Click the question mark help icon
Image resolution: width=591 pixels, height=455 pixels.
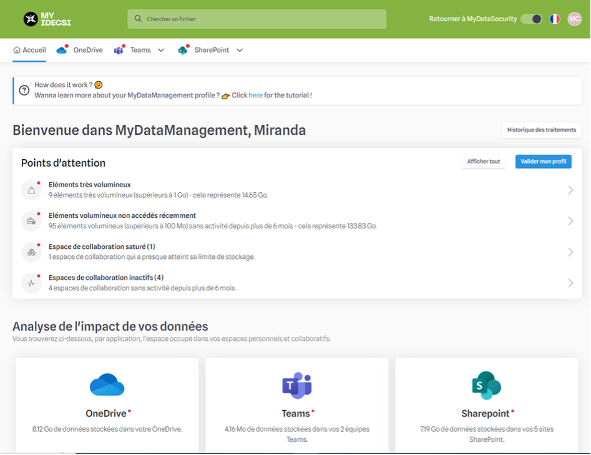(24, 91)
